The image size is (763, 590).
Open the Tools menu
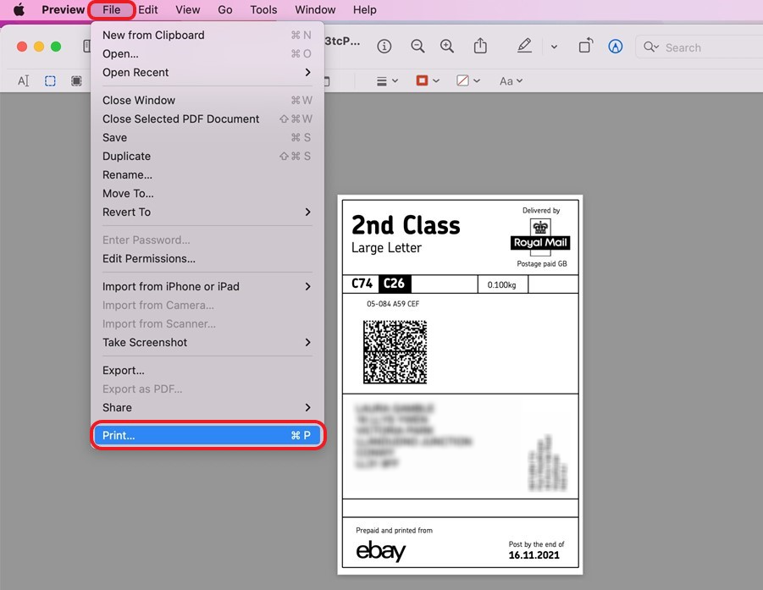(x=263, y=9)
